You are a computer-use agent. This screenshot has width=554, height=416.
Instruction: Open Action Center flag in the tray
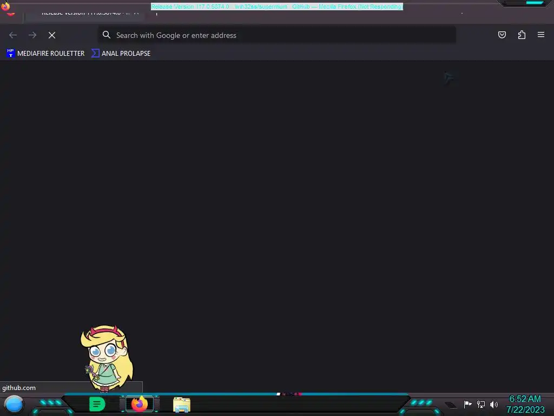coord(468,404)
